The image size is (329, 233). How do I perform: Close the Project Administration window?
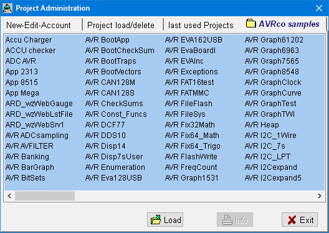tap(319, 8)
